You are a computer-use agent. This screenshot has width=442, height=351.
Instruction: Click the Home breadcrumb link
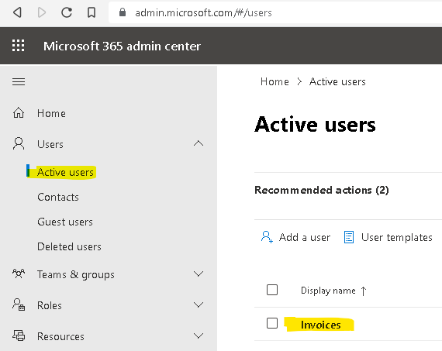tap(275, 81)
